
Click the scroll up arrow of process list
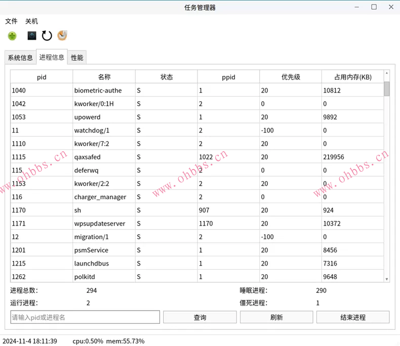[x=387, y=73]
